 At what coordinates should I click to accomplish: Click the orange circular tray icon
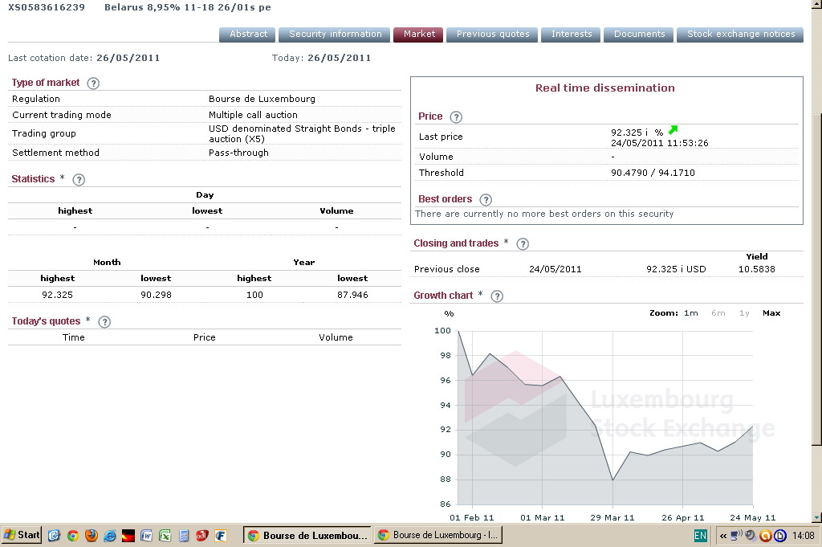pos(765,536)
